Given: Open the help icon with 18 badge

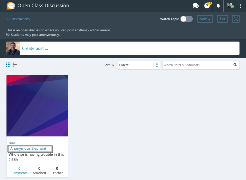Looking at the screenshot, I should (207, 6).
